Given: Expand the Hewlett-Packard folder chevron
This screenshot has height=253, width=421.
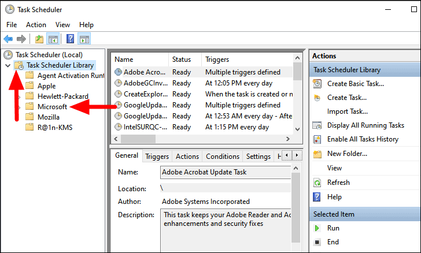Looking at the screenshot, I should tap(19, 96).
